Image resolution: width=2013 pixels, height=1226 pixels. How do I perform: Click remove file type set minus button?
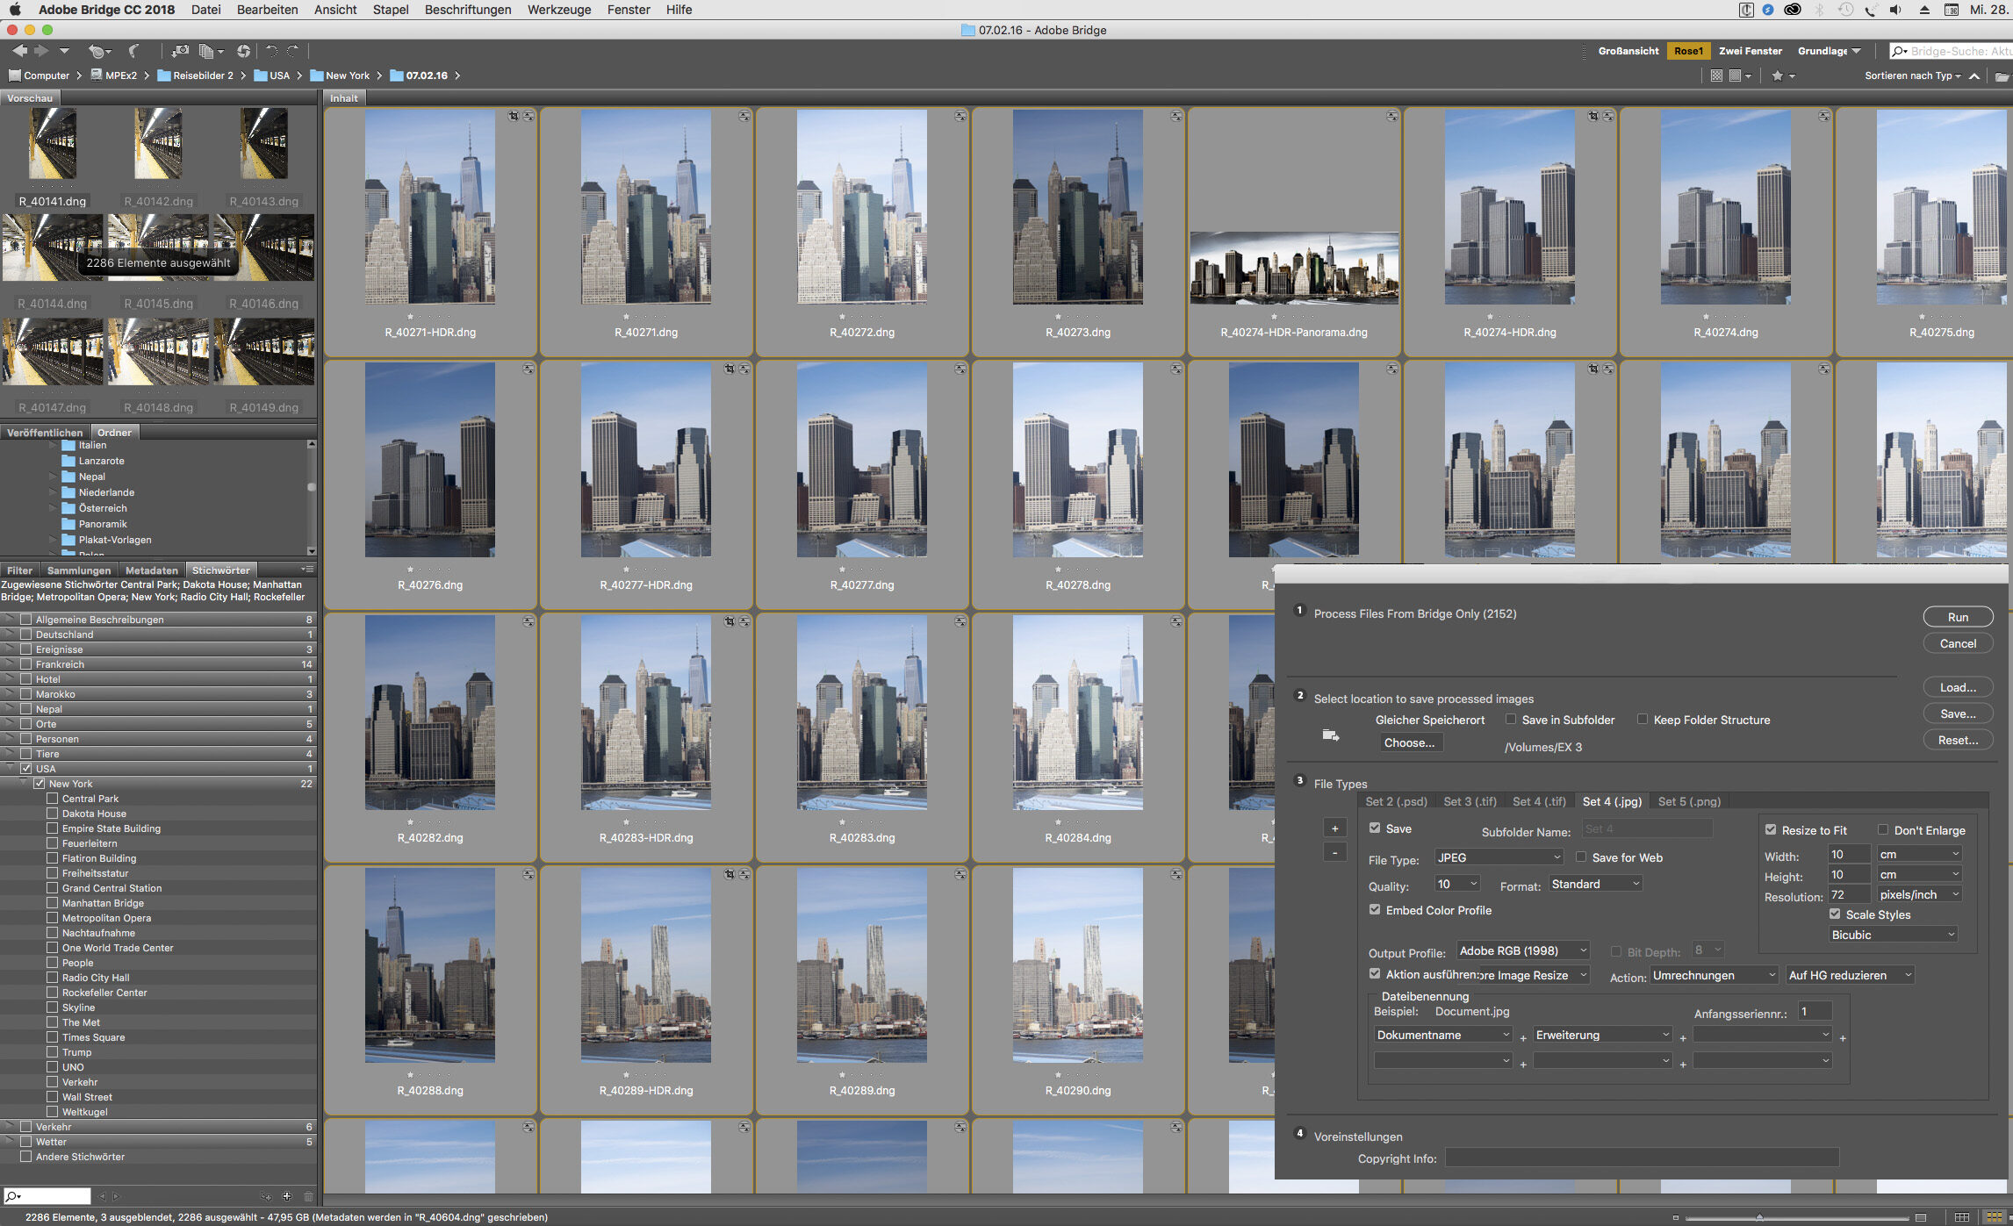click(x=1334, y=852)
